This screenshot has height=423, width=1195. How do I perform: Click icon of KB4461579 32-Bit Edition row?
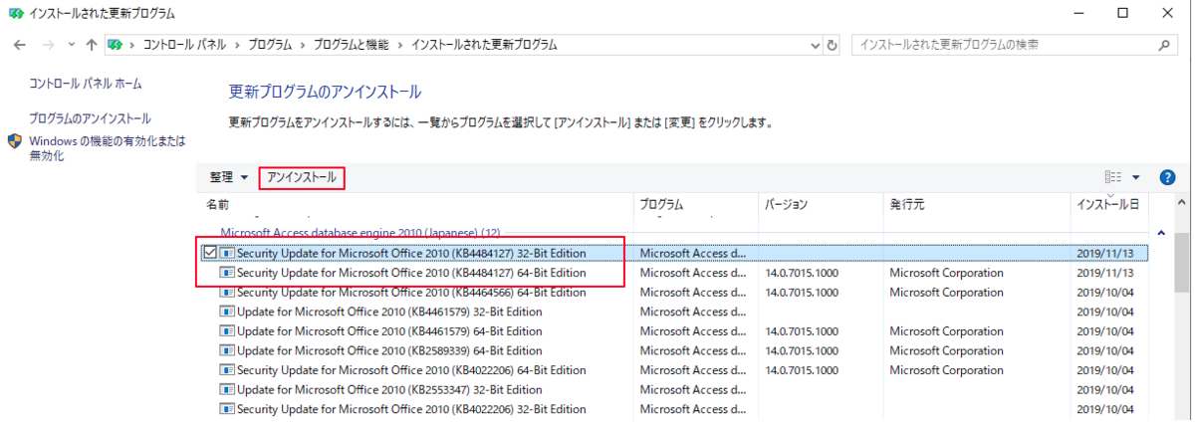tap(227, 312)
